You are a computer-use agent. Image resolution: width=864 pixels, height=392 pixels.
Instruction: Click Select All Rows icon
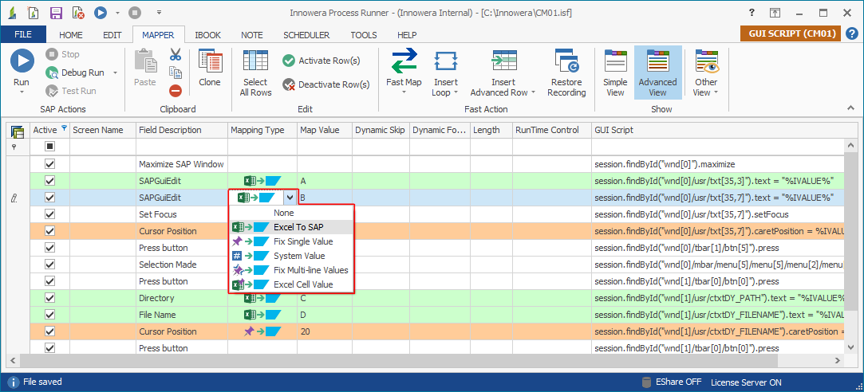pyautogui.click(x=255, y=61)
